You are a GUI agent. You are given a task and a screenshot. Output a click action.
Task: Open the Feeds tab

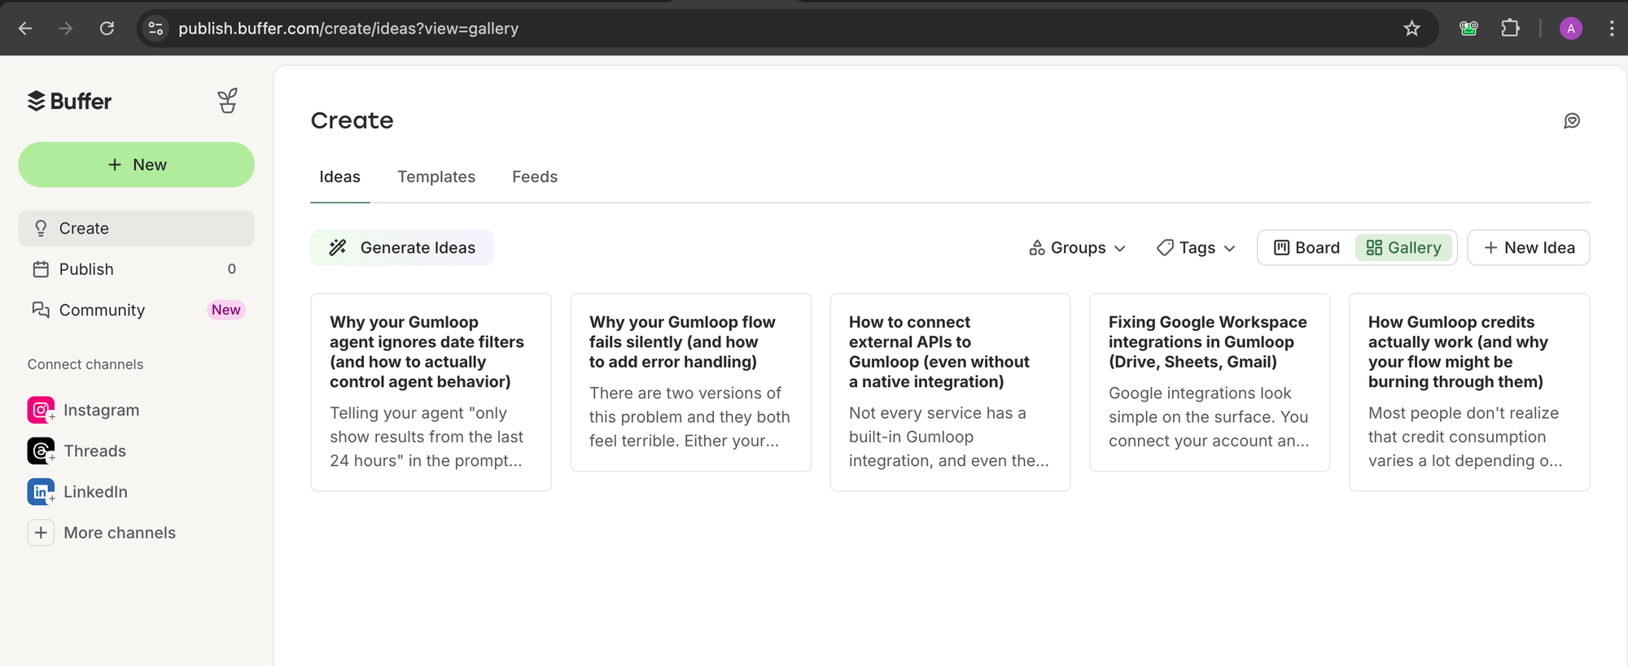[x=535, y=176]
